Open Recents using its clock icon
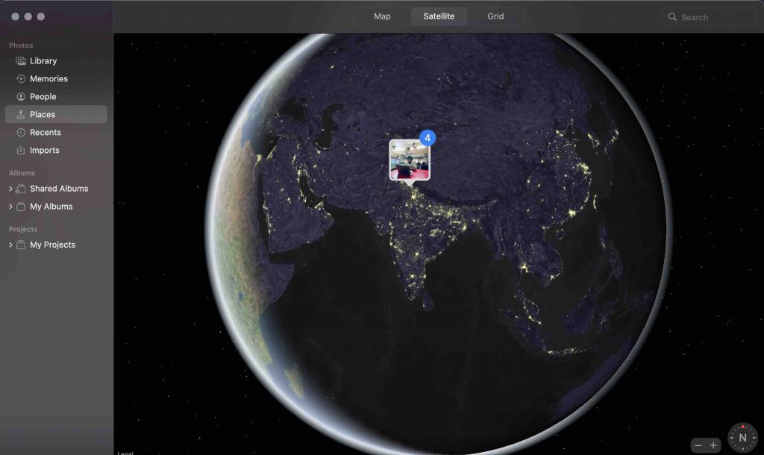The height and width of the screenshot is (455, 764). click(x=21, y=133)
